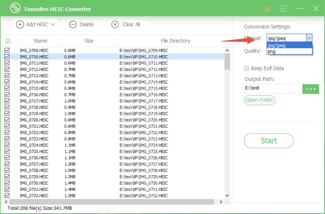Select file name IMG_0716.HEIC
Viewport: 325px width, 214px height.
pyautogui.click(x=34, y=94)
